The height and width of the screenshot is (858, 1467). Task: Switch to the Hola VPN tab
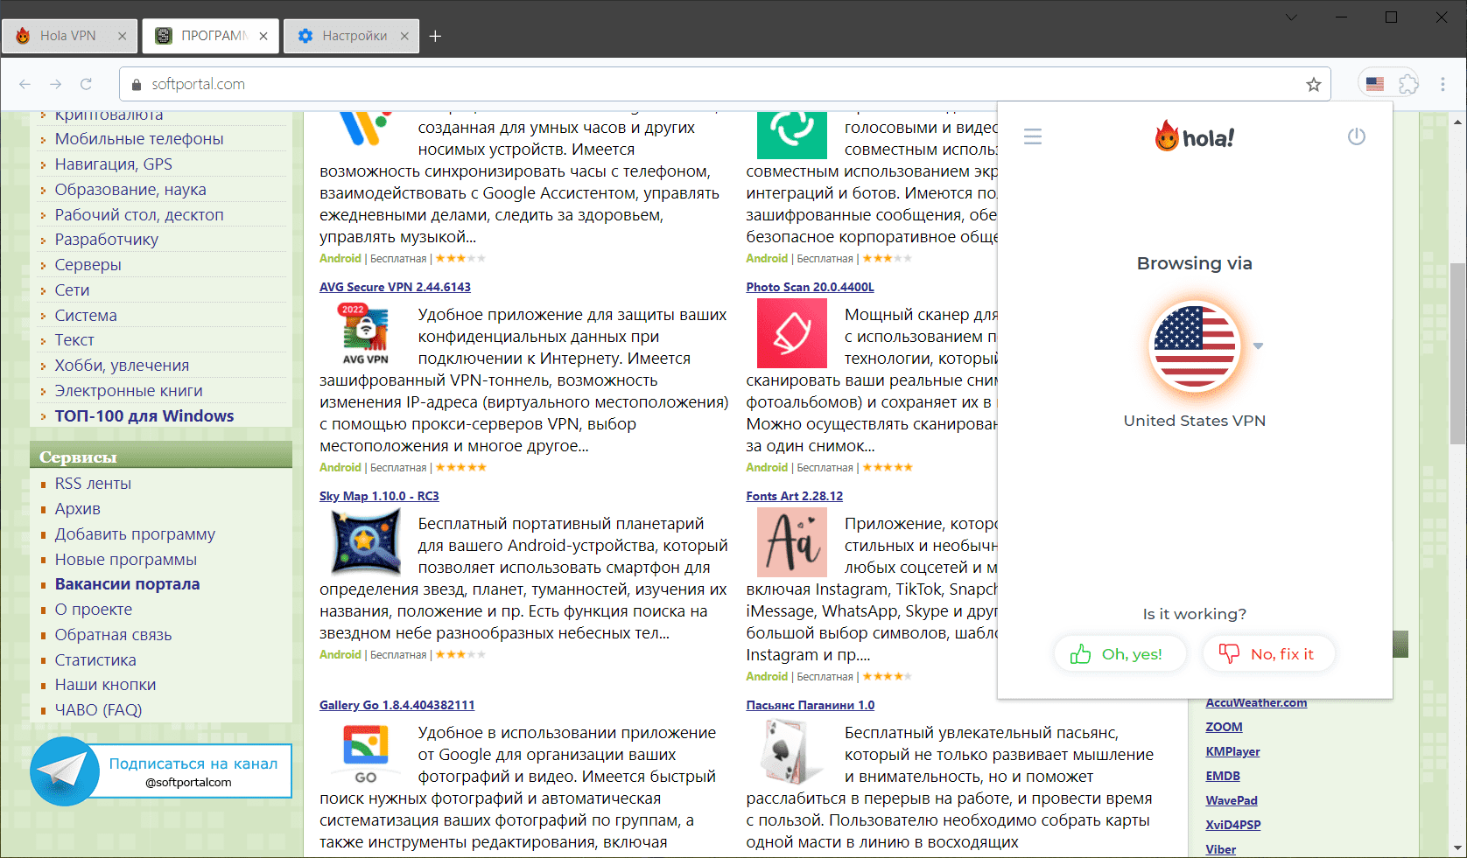pyautogui.click(x=69, y=36)
